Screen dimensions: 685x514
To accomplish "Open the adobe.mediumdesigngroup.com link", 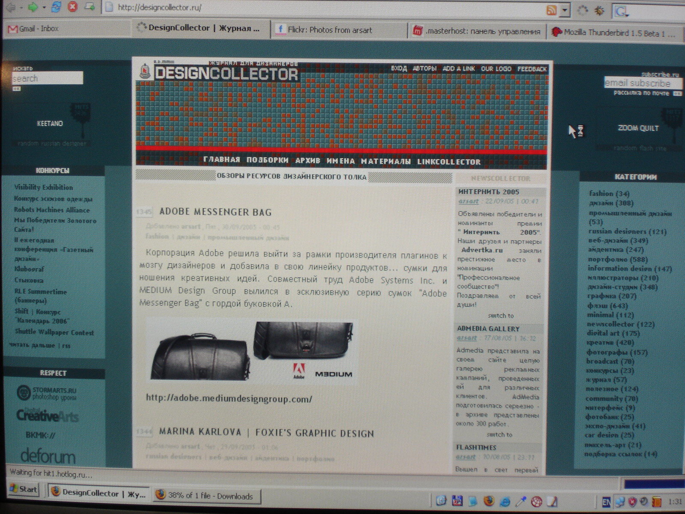I will 229,399.
